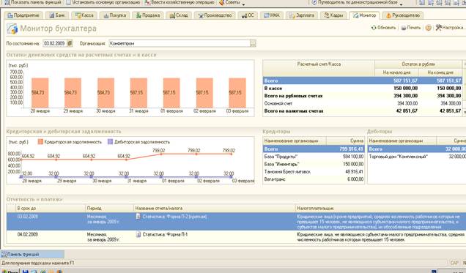
Task: Switch to the Кадры tab
Action: point(334,15)
